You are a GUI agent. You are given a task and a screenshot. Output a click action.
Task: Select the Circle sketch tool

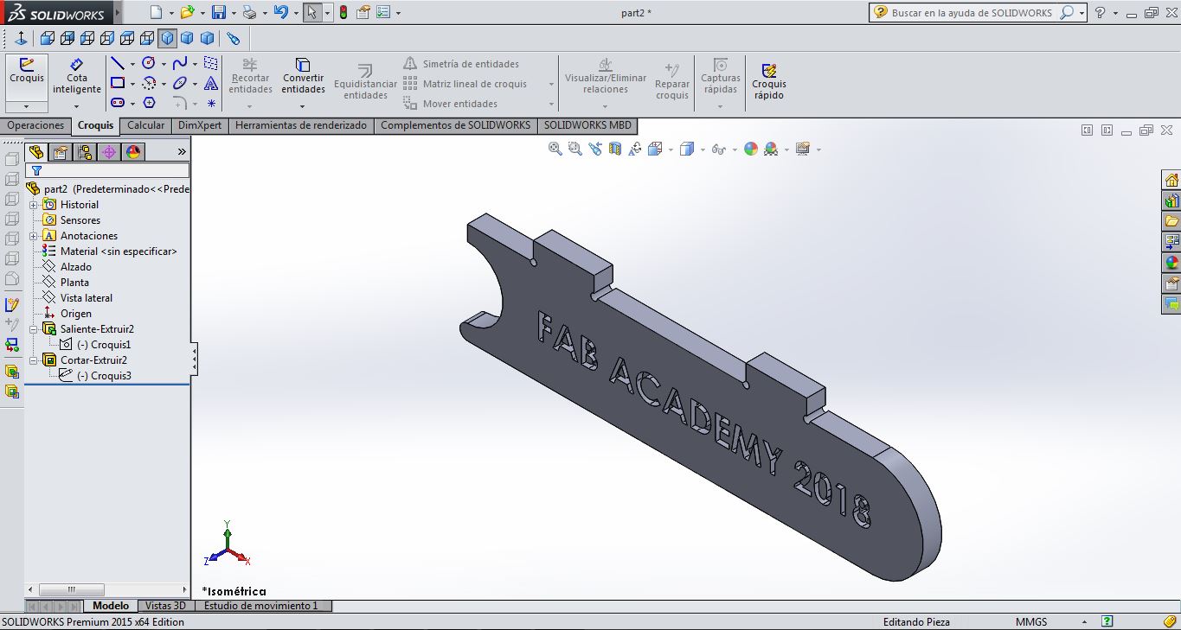pyautogui.click(x=149, y=64)
